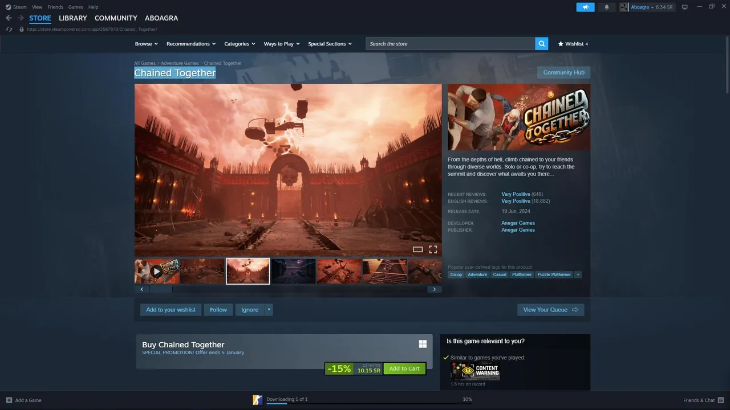
Task: Click the Search the store field
Action: pos(451,44)
